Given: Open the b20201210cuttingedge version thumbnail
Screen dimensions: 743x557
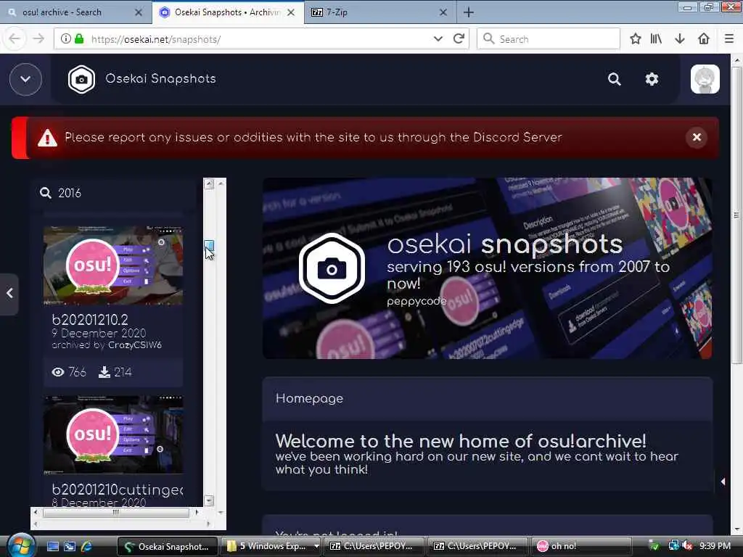Looking at the screenshot, I should 113,435.
